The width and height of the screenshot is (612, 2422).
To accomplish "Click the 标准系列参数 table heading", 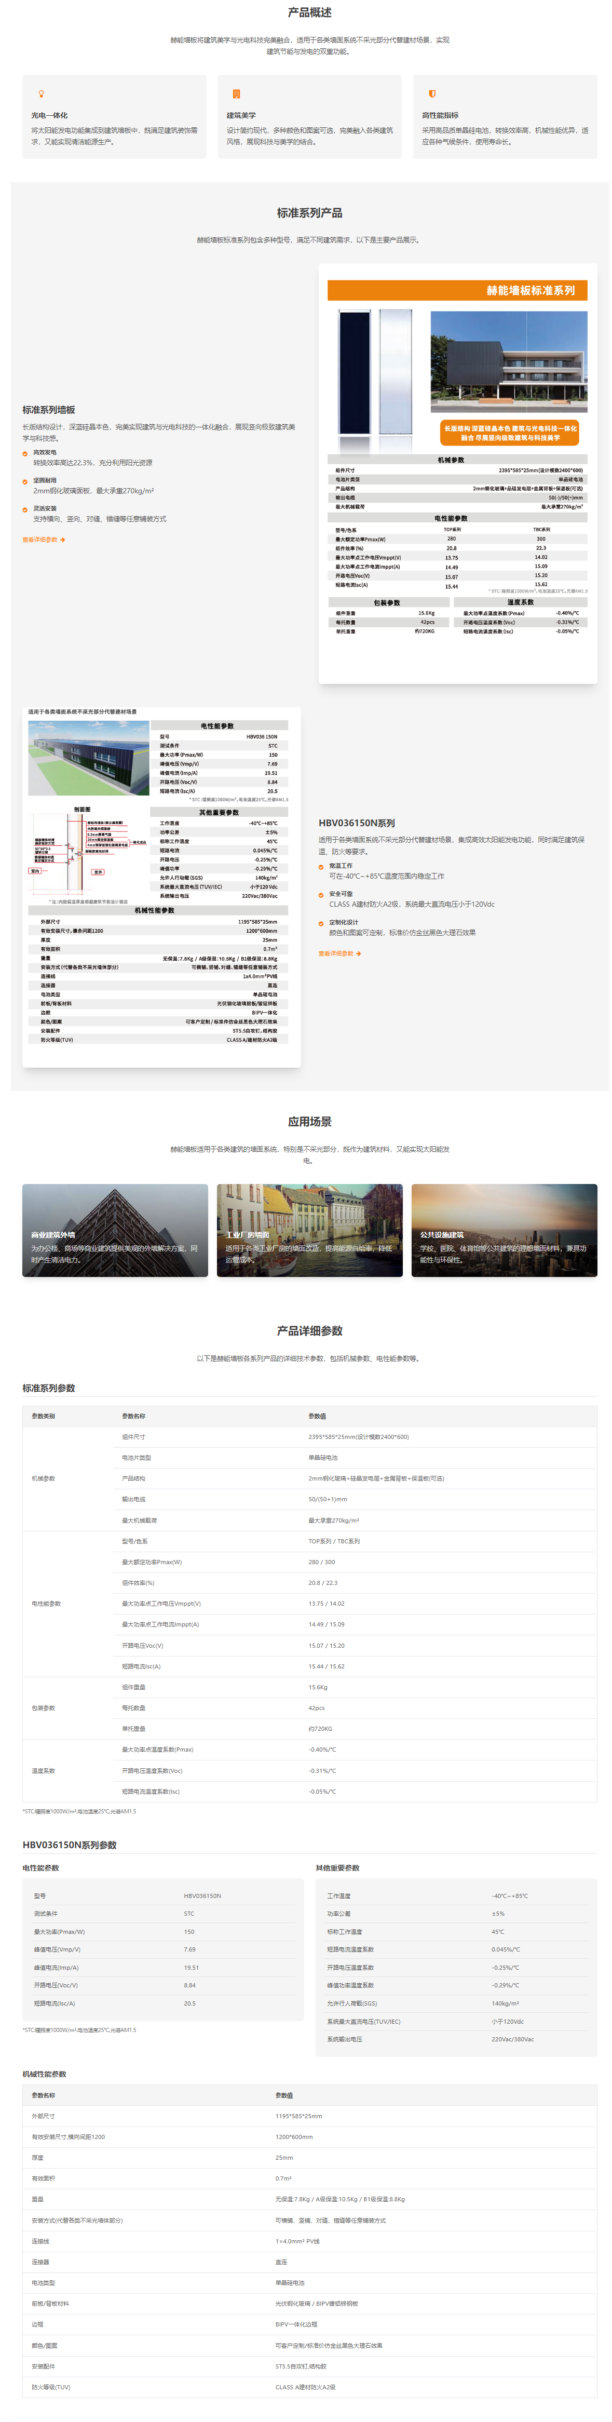I will click(49, 1388).
